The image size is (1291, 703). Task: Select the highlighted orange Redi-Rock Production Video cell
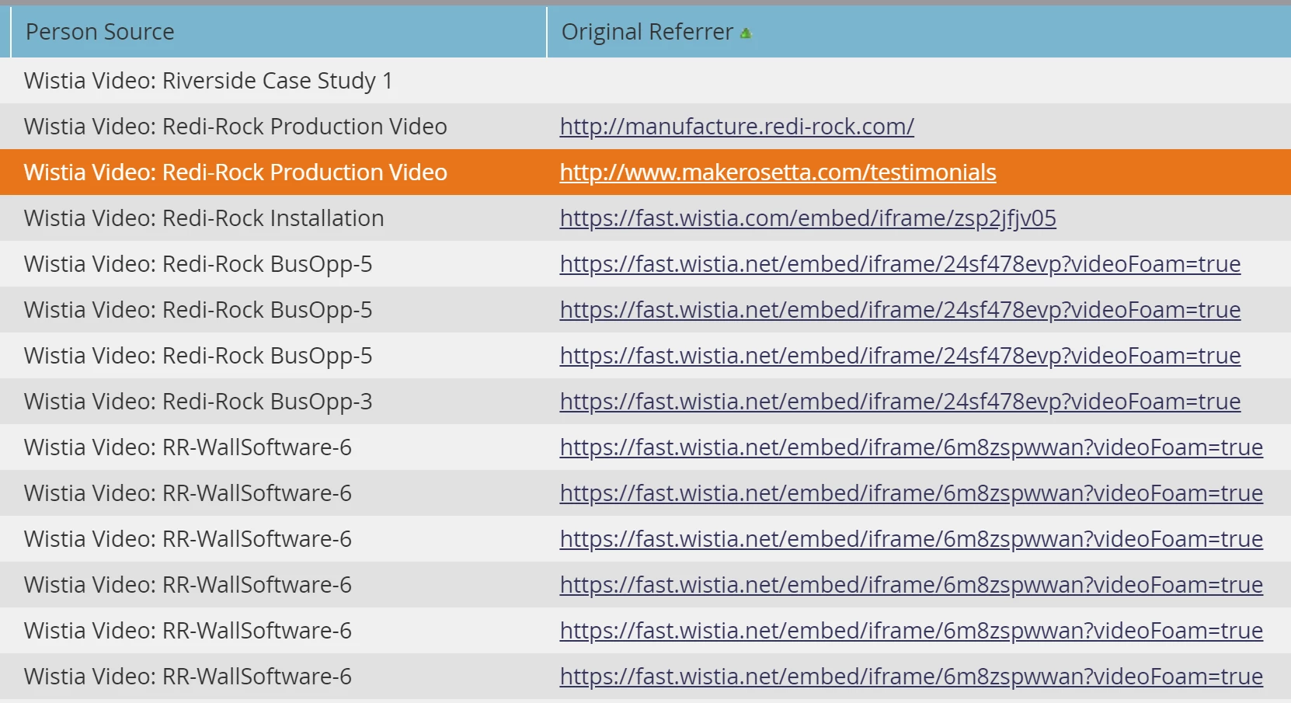click(235, 172)
